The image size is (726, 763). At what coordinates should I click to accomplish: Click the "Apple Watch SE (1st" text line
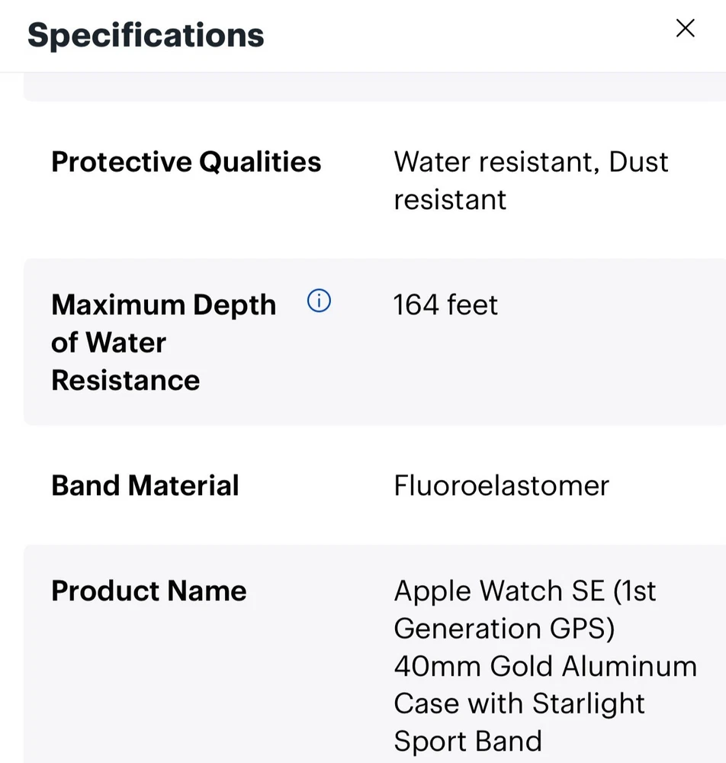coord(525,591)
